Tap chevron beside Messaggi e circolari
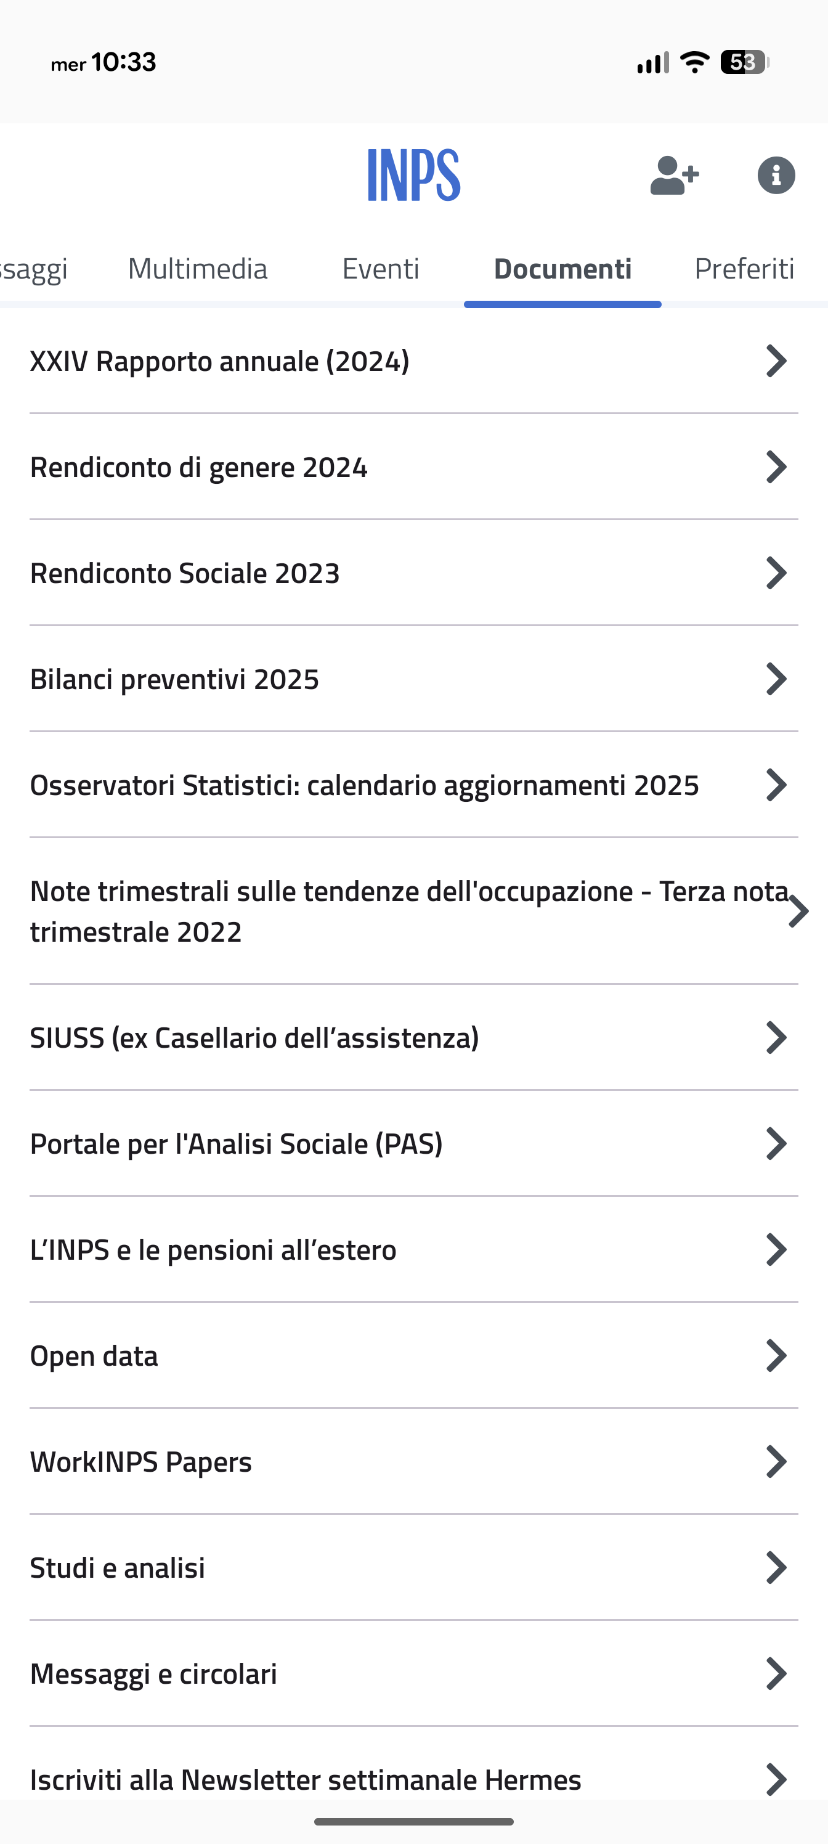The image size is (828, 1844). click(776, 1674)
